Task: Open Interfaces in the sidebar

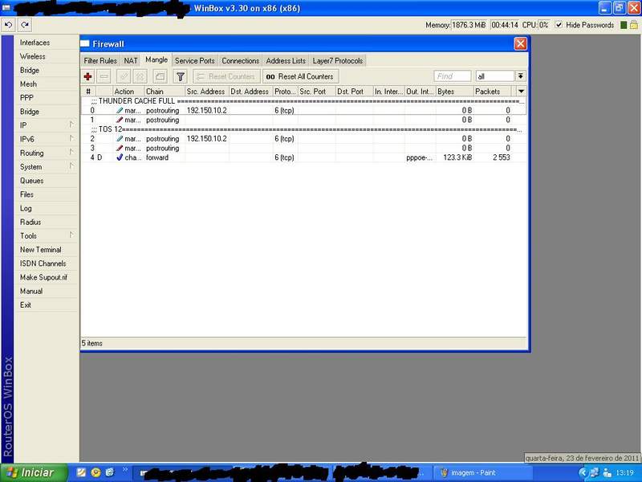Action: click(47, 43)
